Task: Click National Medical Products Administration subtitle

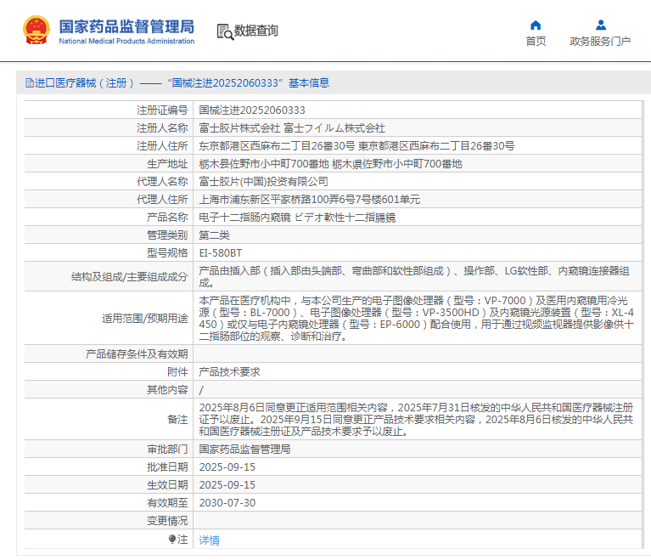Action: pos(126,41)
